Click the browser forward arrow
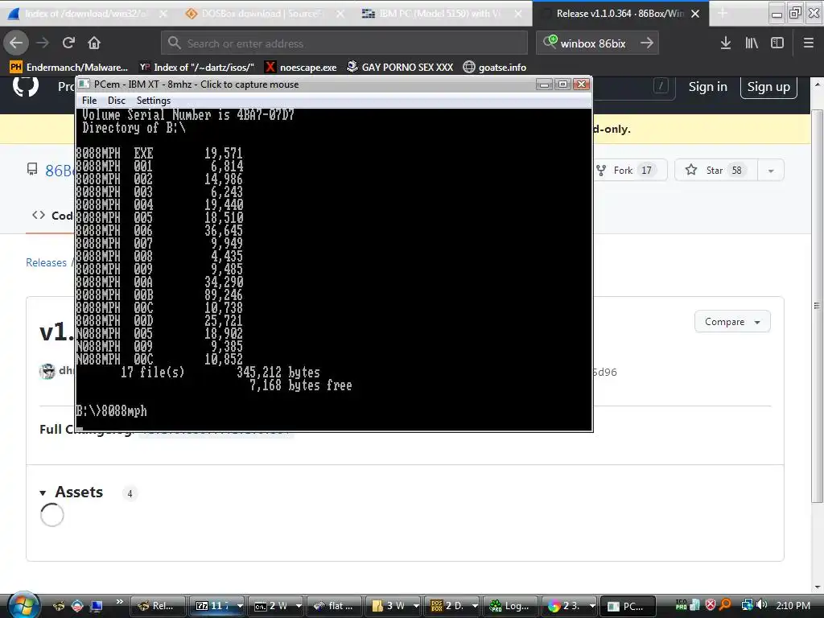Image resolution: width=824 pixels, height=618 pixels. coord(43,43)
